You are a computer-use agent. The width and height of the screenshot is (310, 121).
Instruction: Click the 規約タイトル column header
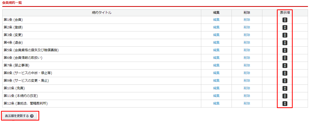(x=102, y=13)
